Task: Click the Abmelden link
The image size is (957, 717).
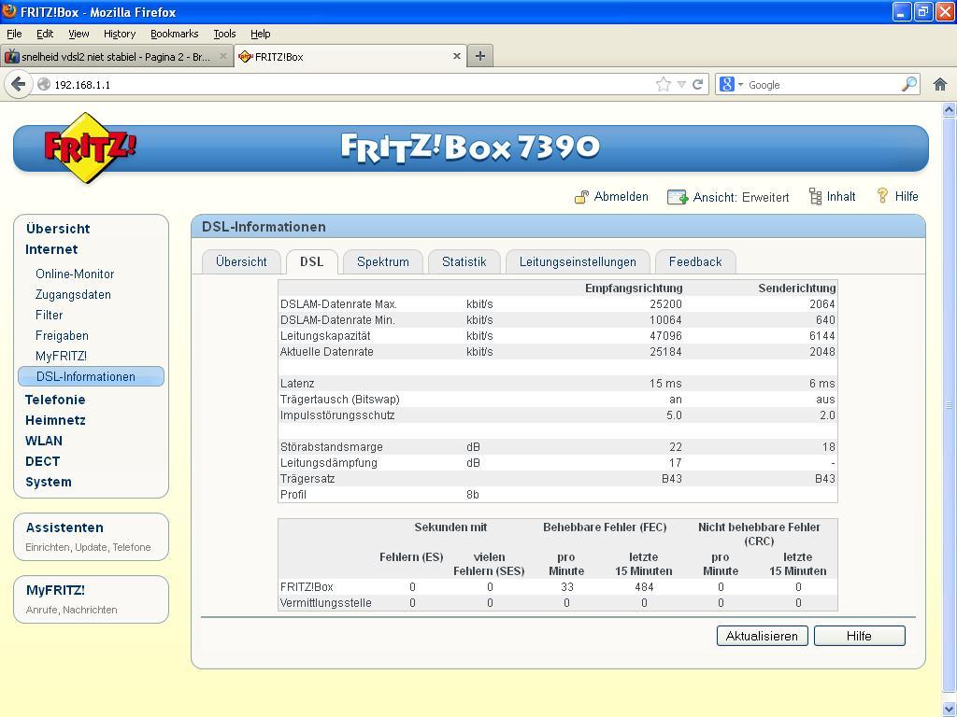Action: [621, 196]
